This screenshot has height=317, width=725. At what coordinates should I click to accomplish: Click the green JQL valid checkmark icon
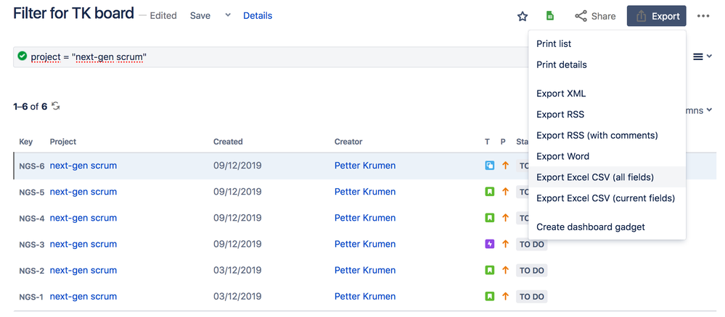(x=22, y=56)
